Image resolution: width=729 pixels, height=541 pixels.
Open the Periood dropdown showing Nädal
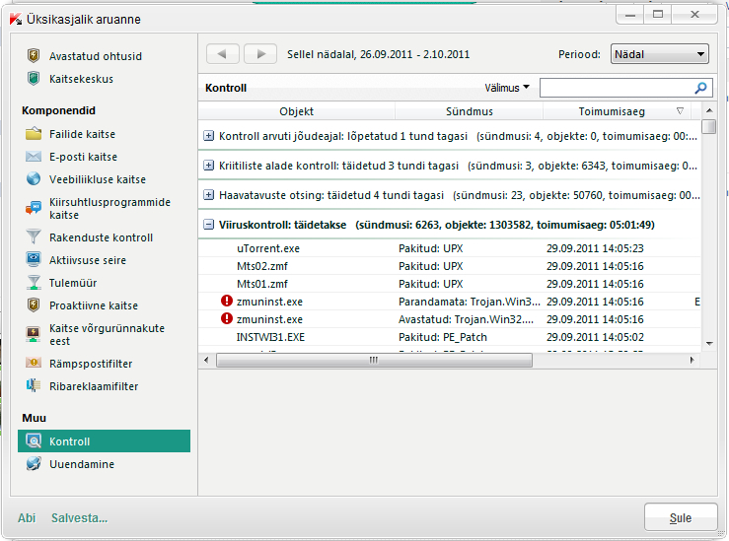pos(659,54)
